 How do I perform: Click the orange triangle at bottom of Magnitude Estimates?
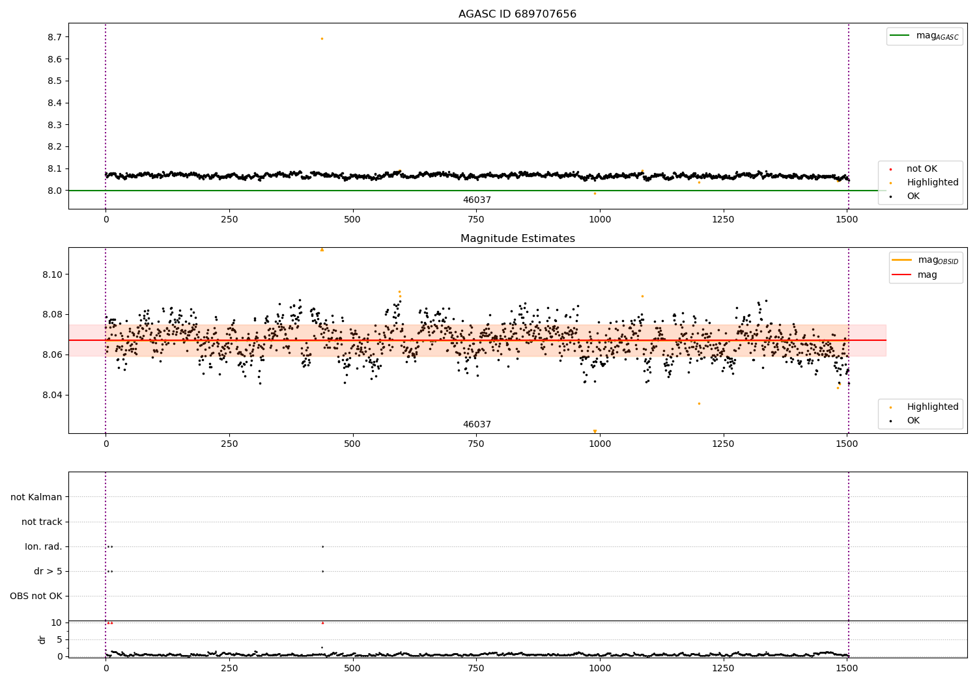tap(595, 431)
